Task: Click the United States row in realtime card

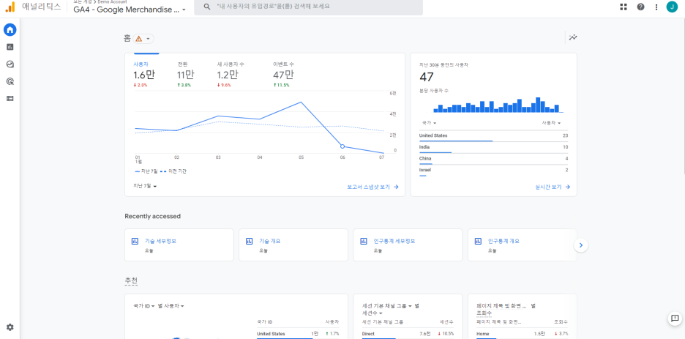Action: pyautogui.click(x=494, y=136)
